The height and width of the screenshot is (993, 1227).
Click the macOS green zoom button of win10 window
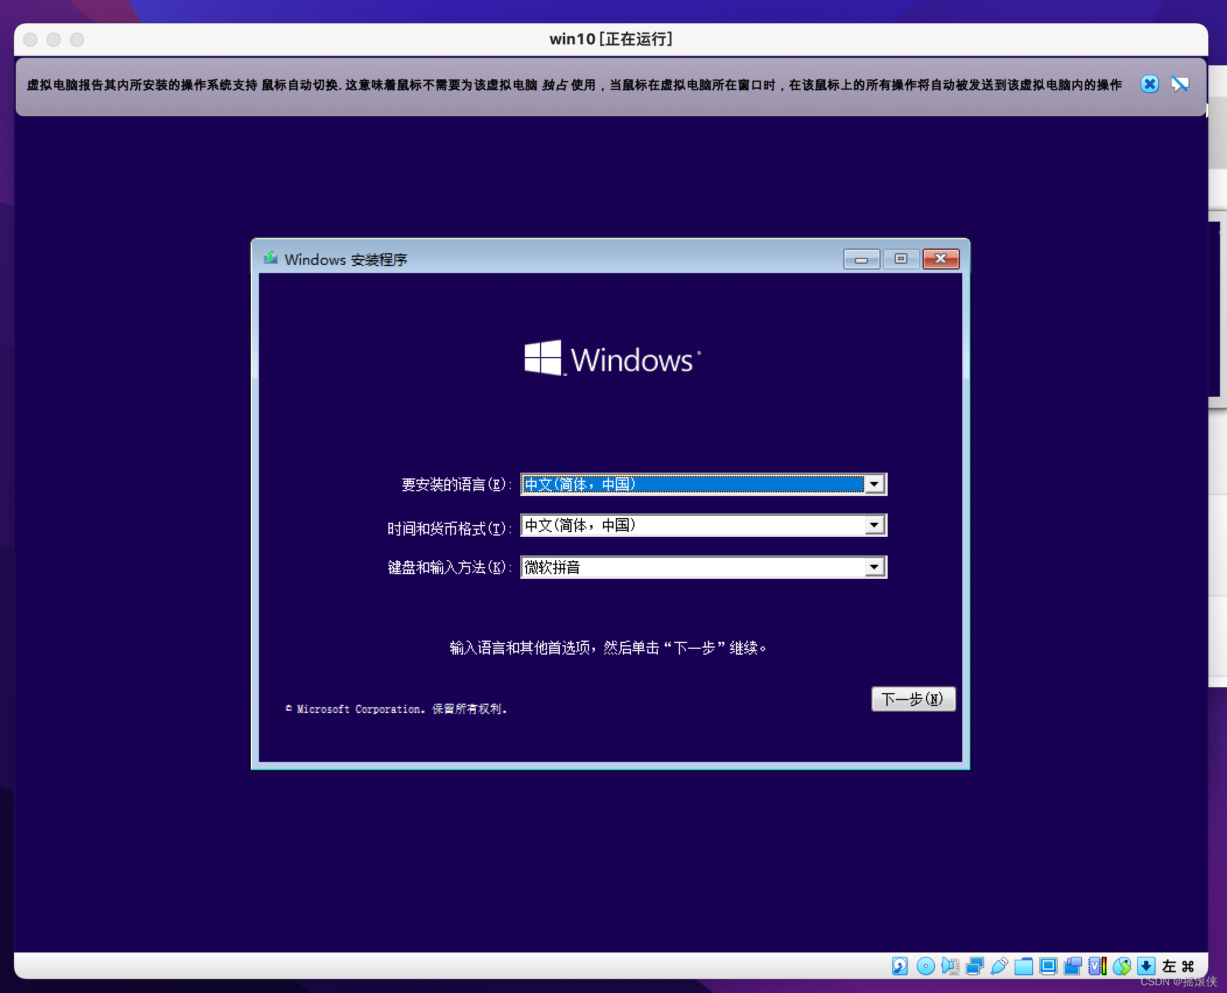pos(77,39)
